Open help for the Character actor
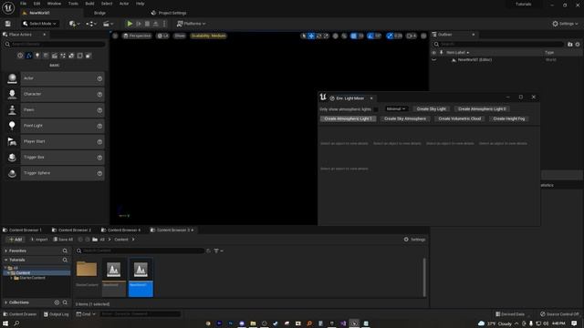 tap(99, 95)
